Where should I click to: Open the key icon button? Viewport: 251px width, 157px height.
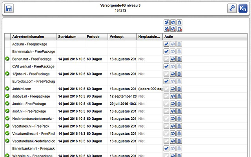[232, 8]
